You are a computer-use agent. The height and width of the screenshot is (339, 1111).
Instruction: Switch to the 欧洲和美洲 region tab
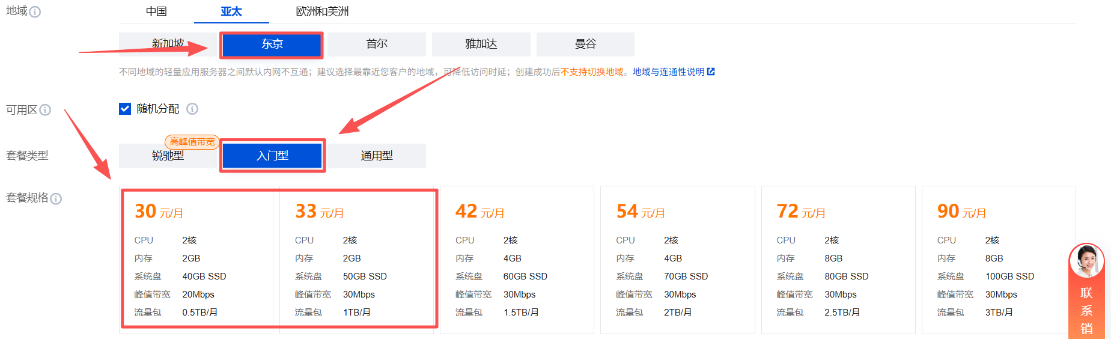(x=322, y=11)
